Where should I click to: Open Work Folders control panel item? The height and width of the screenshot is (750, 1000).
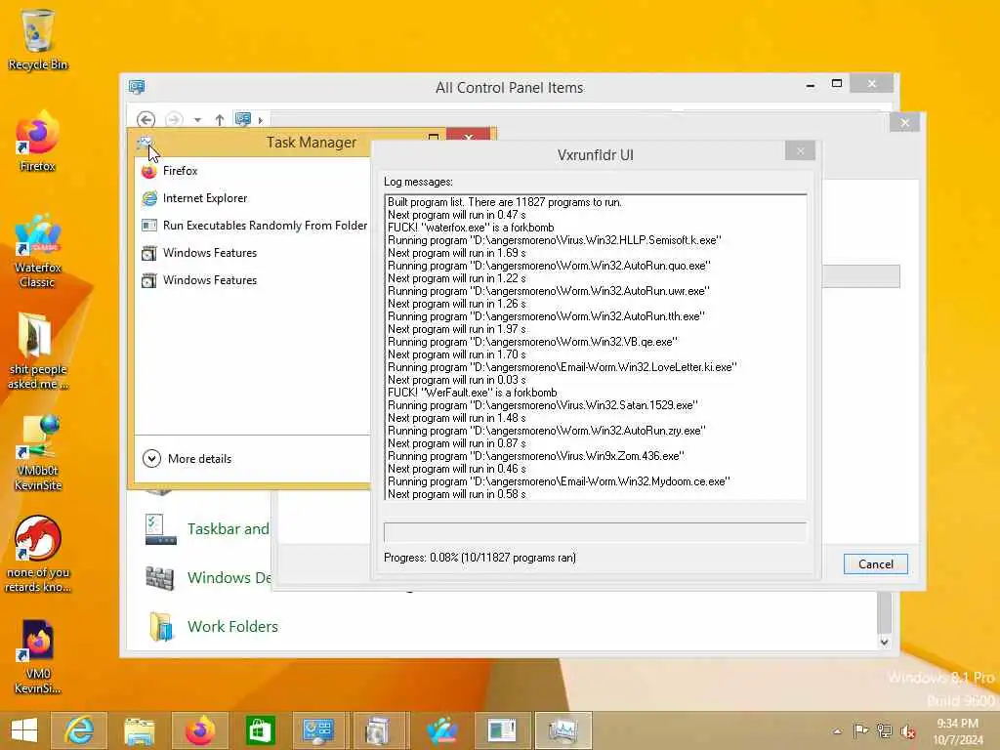(x=232, y=626)
